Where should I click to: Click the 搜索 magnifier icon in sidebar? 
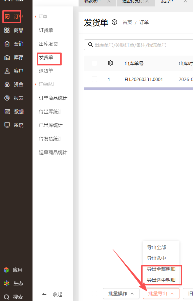[6, 297]
